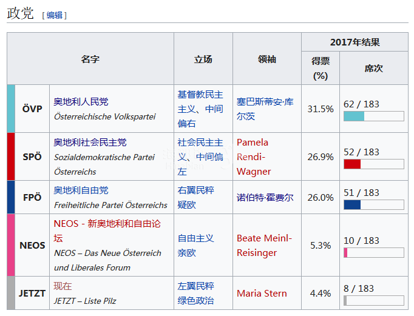Click the NEOS pink party color cell
This screenshot has width=414, height=316.
pos(11,245)
